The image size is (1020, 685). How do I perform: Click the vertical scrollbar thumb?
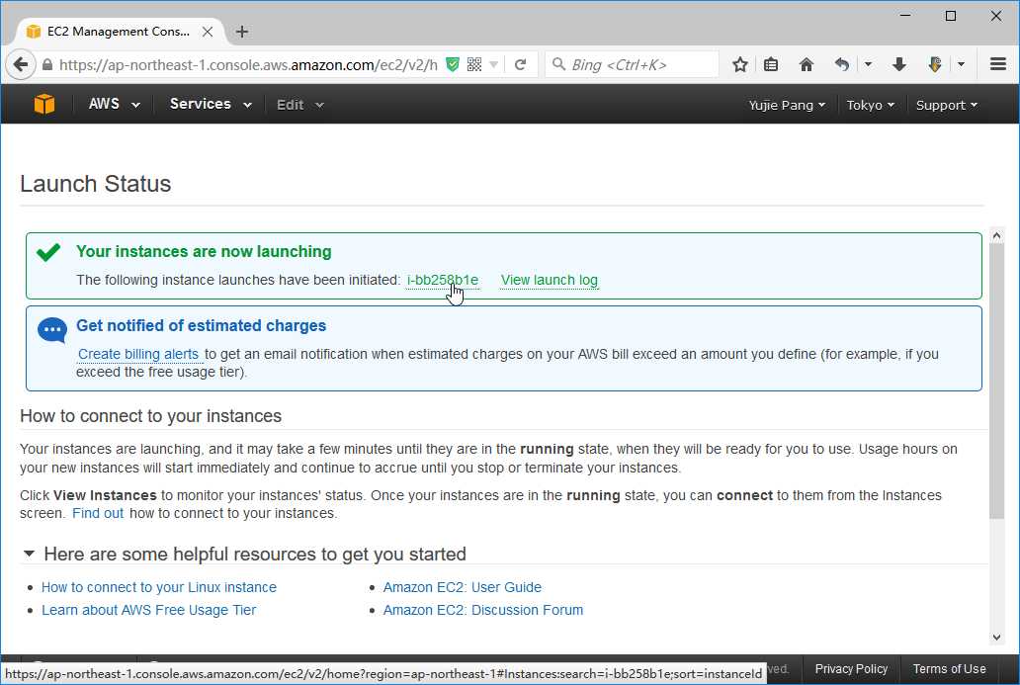coord(996,382)
